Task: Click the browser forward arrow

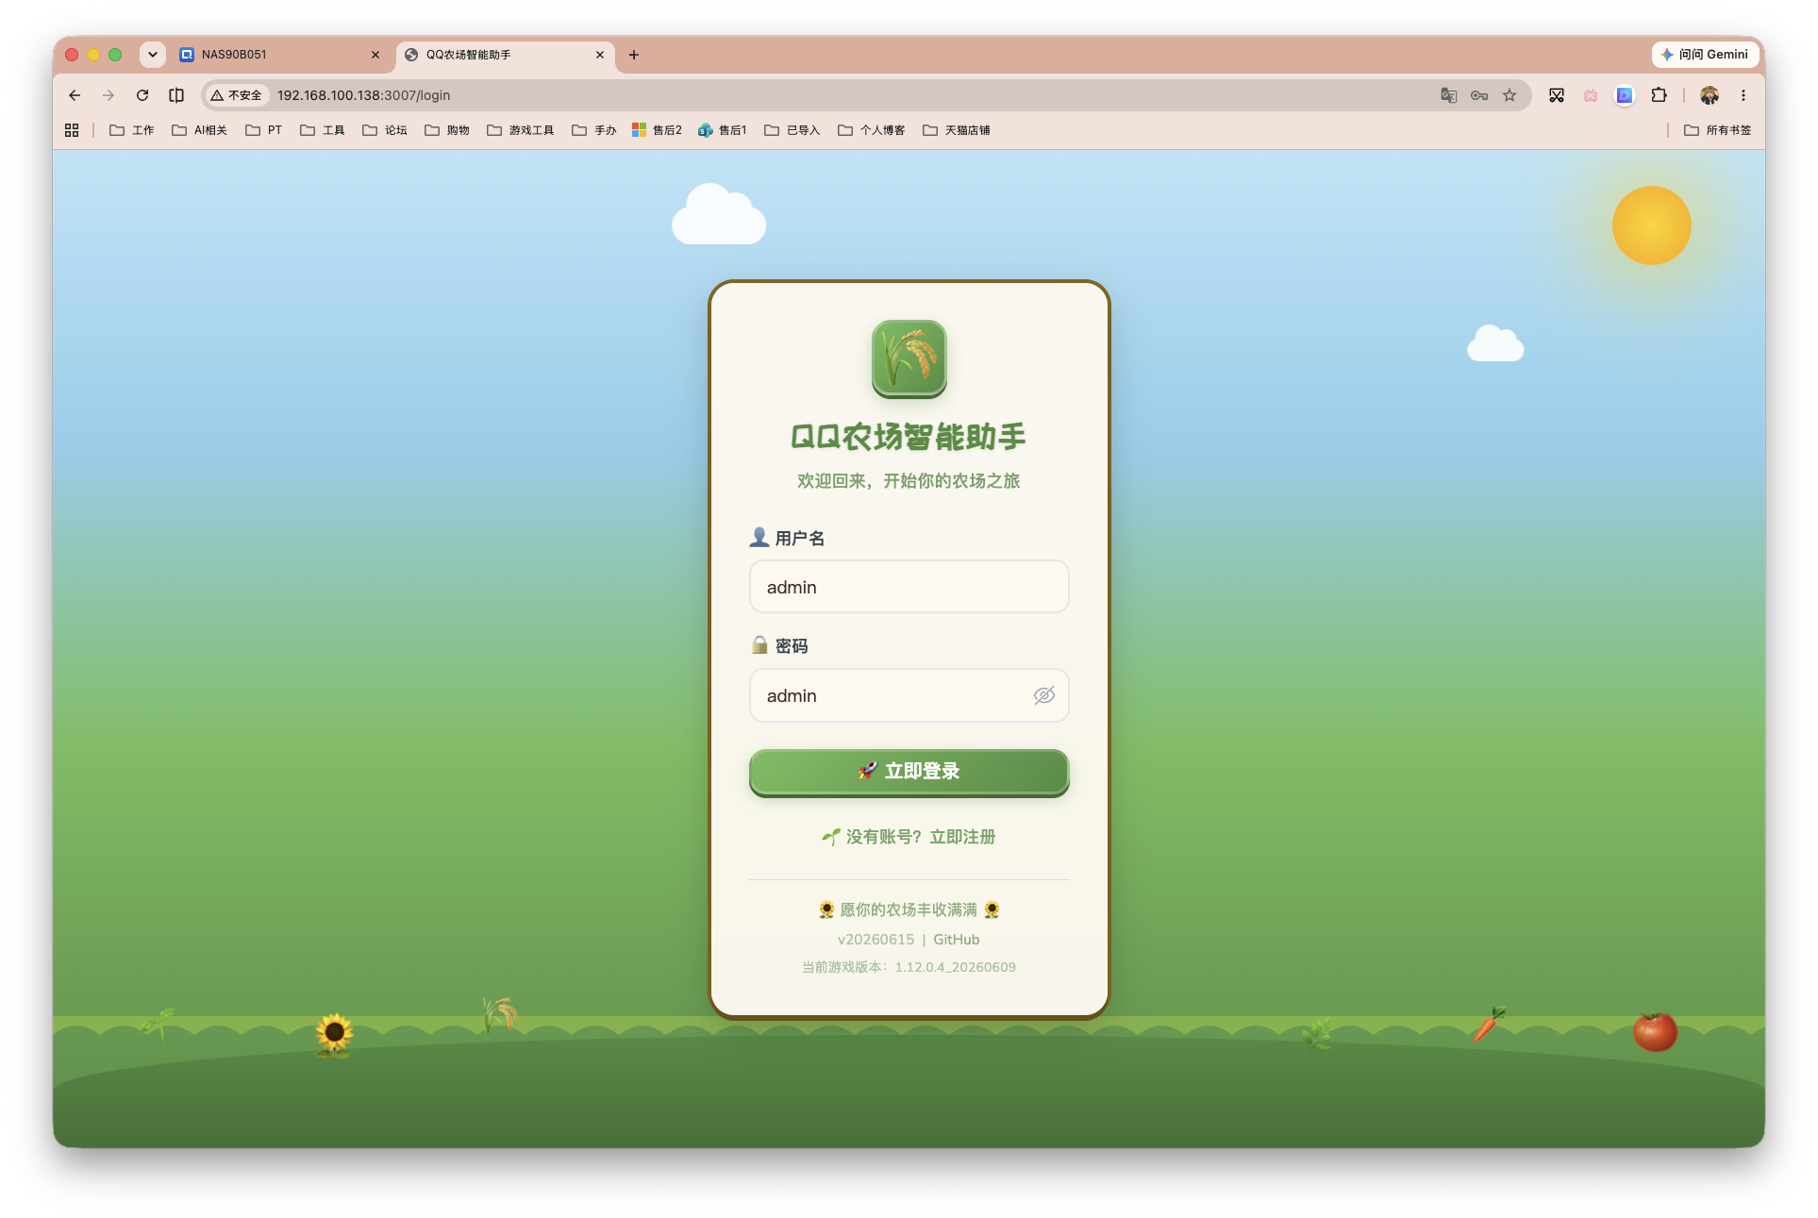Action: 108,95
